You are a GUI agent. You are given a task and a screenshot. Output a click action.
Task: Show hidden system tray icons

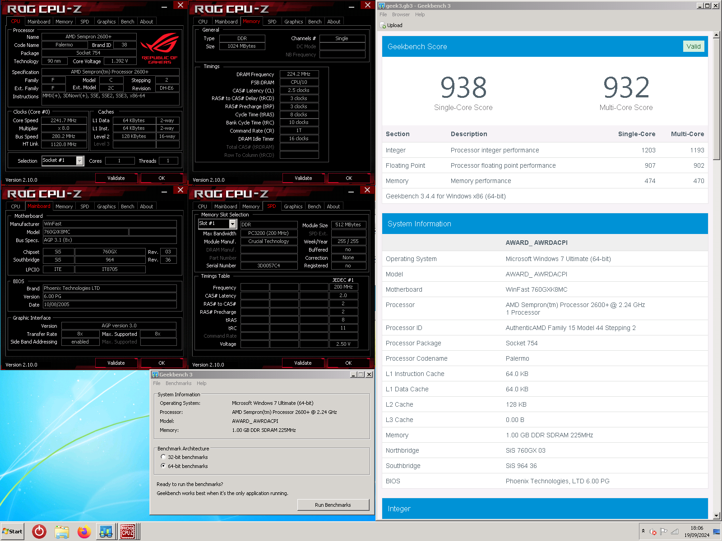[643, 531]
